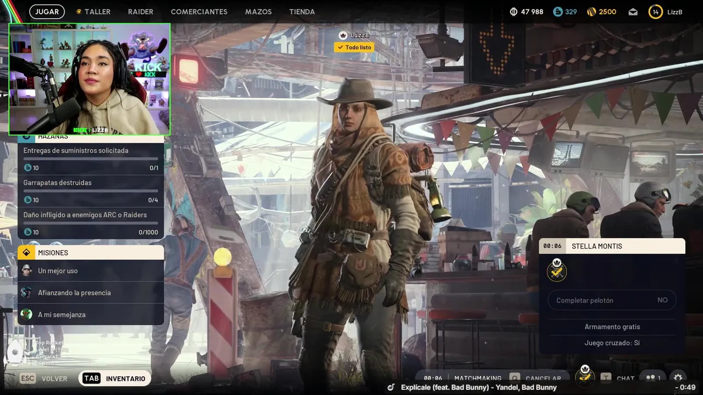Click the Juego cruzado: Sí option
Viewport: 703px width, 395px height.
pos(612,343)
